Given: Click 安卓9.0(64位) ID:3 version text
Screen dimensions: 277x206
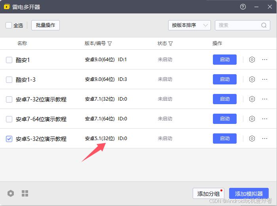Looking at the screenshot, I should (x=106, y=79).
